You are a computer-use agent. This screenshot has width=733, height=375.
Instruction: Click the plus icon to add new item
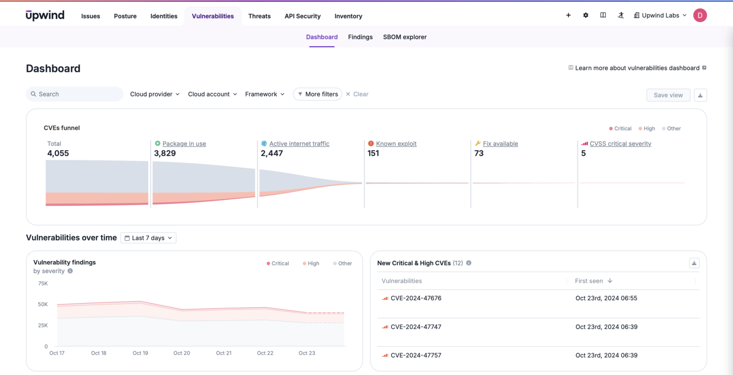[568, 15]
